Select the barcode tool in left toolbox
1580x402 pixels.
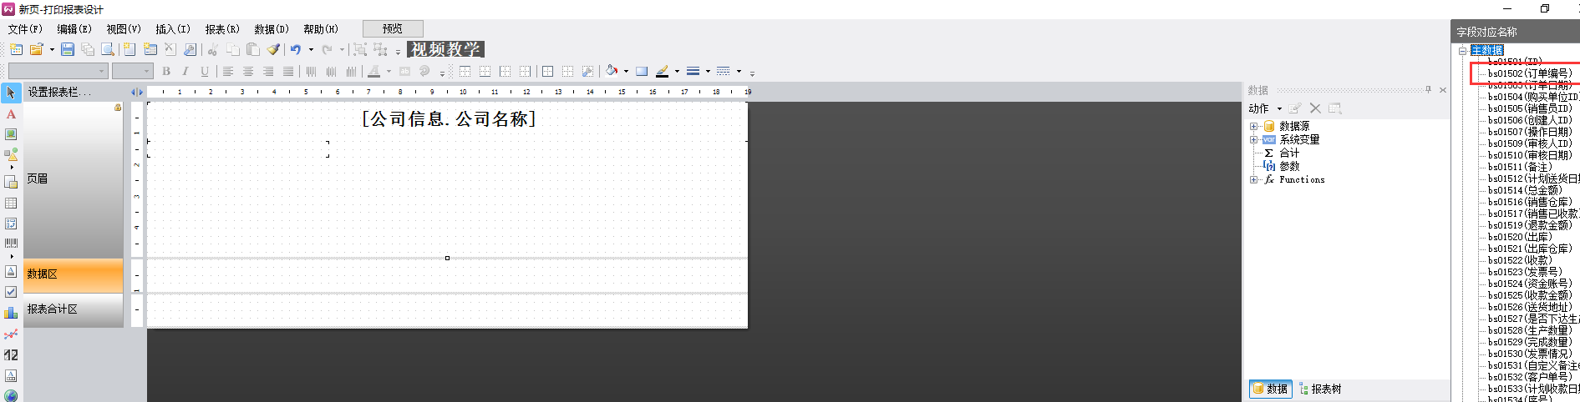coord(11,244)
